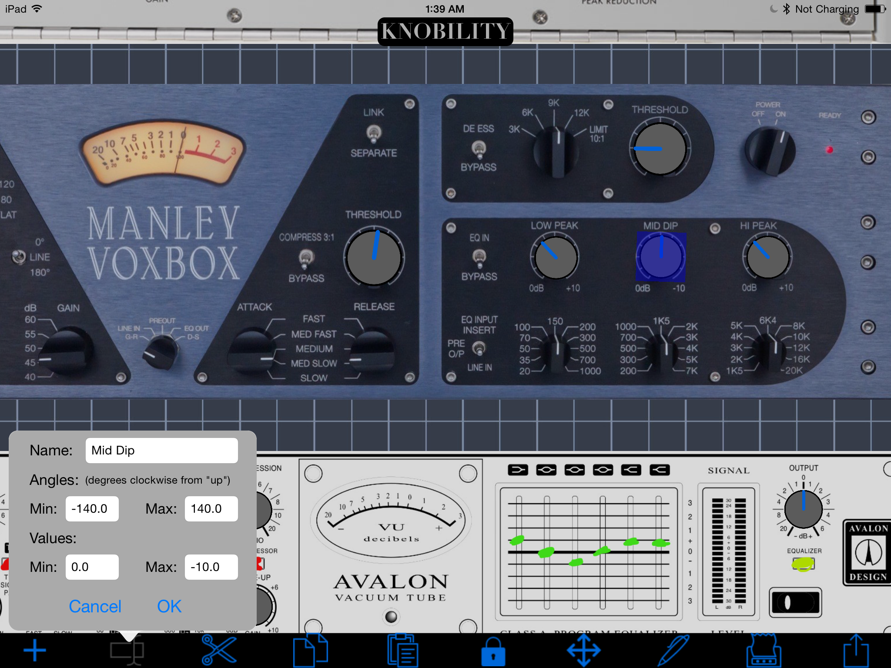Select the highlighted MID DIP knob
The image size is (891, 668).
pyautogui.click(x=661, y=257)
